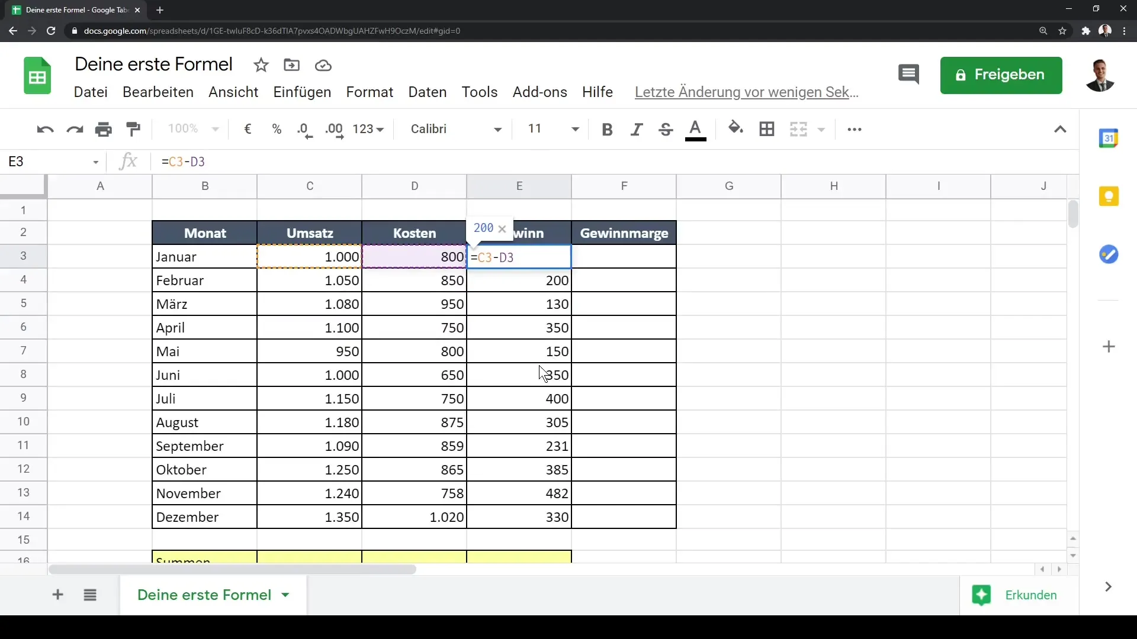Toggle italic text formatting

635,129
